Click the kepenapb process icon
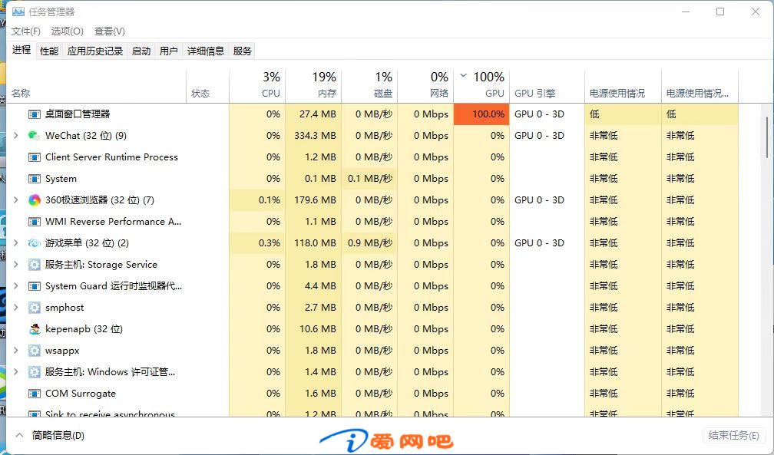Image resolution: width=774 pixels, height=455 pixels. pos(34,329)
